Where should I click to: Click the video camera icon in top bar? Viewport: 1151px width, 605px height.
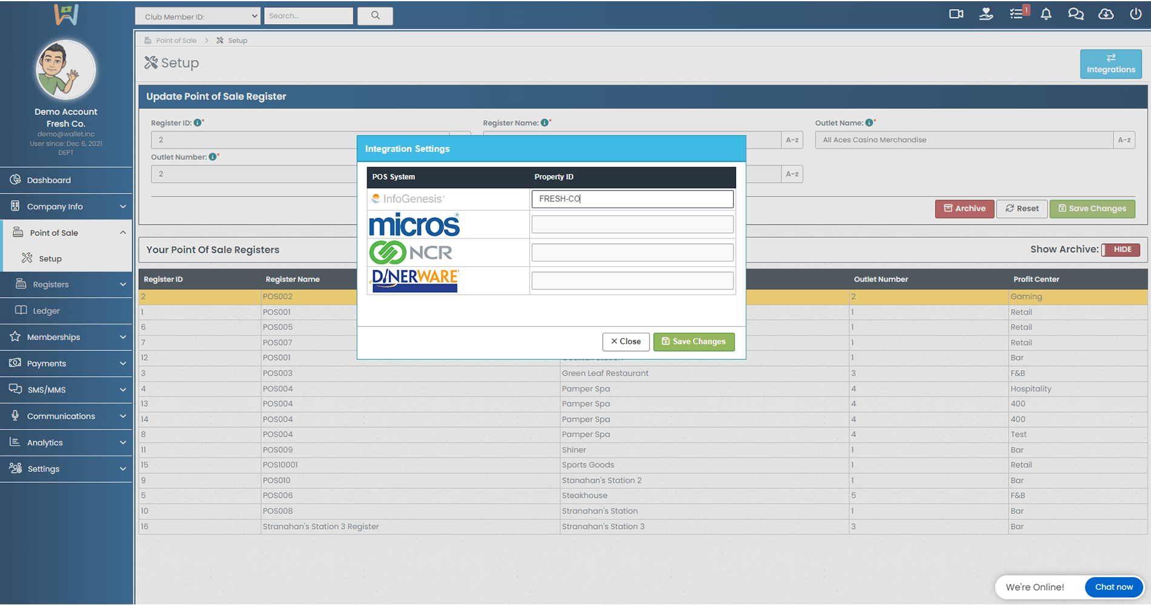pyautogui.click(x=956, y=14)
